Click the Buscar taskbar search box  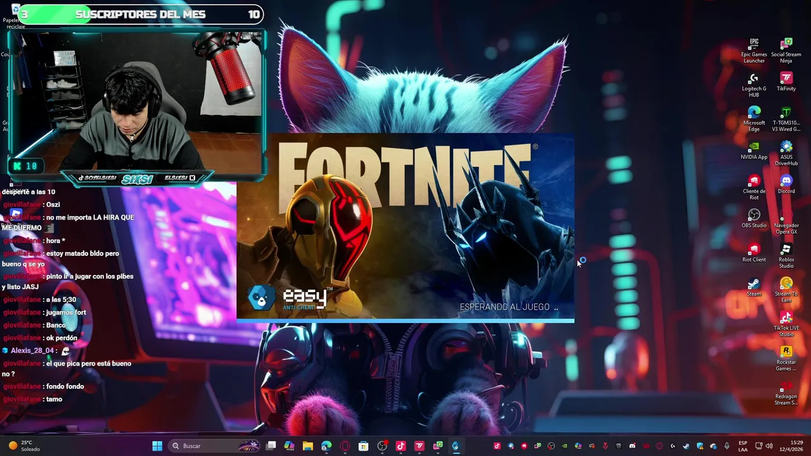tap(215, 446)
